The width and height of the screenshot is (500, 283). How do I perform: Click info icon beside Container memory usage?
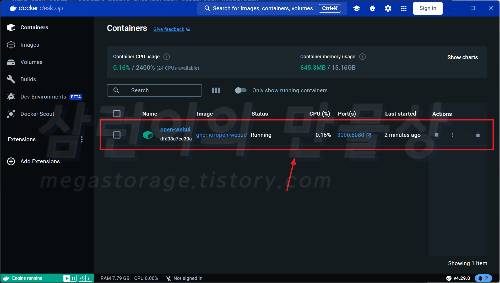point(362,57)
